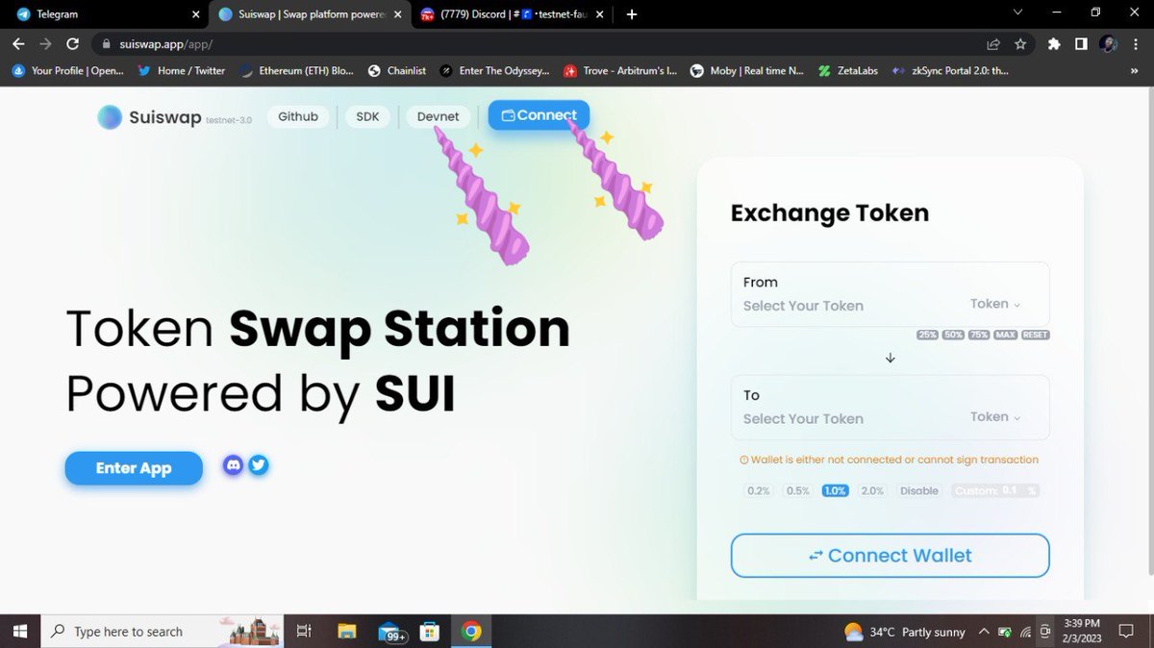Open the Chainlist bookmark
Image resolution: width=1154 pixels, height=648 pixels.
[397, 70]
